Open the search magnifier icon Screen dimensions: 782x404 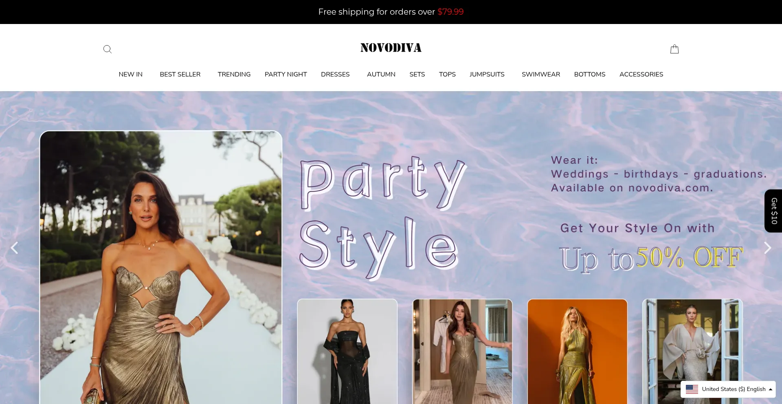pos(108,49)
